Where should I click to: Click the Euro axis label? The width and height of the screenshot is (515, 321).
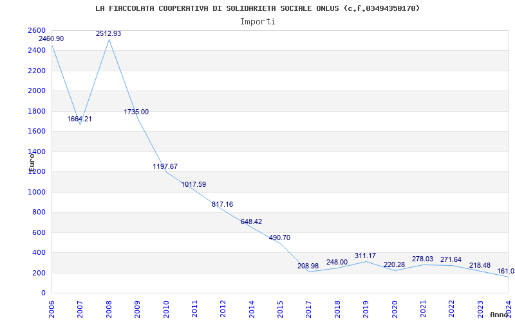pyautogui.click(x=32, y=162)
